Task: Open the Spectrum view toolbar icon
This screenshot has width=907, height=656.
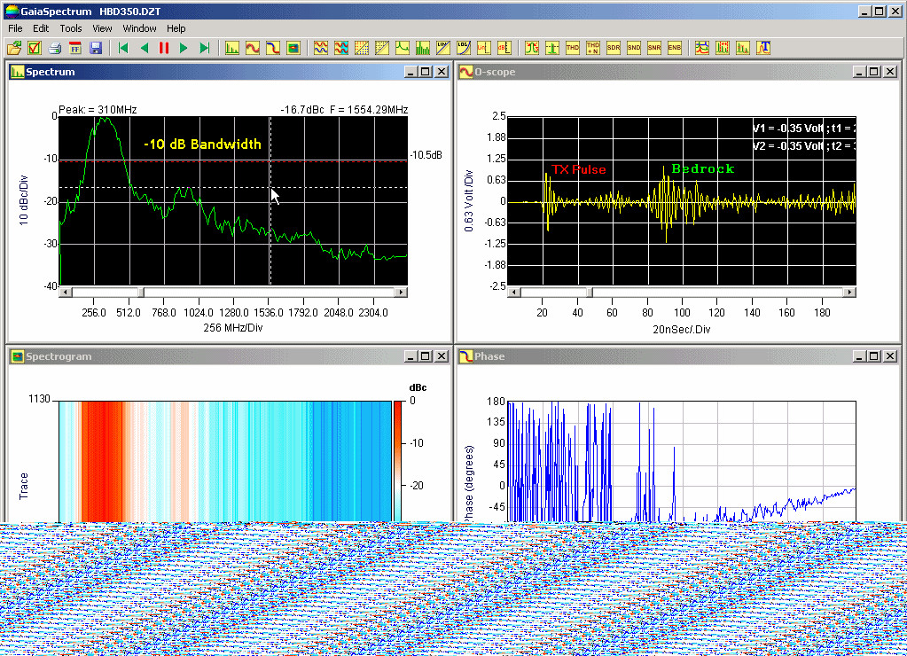Action: click(231, 48)
